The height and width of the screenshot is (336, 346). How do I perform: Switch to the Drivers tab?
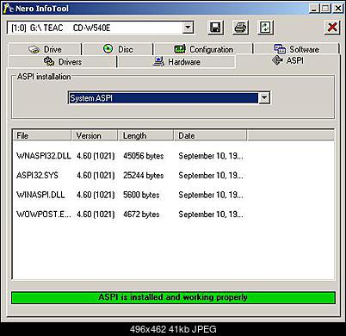tap(63, 62)
